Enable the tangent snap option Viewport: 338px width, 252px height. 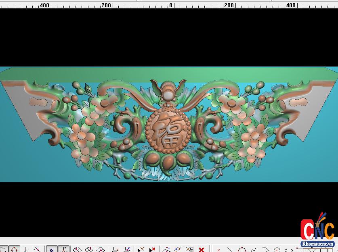37,250
